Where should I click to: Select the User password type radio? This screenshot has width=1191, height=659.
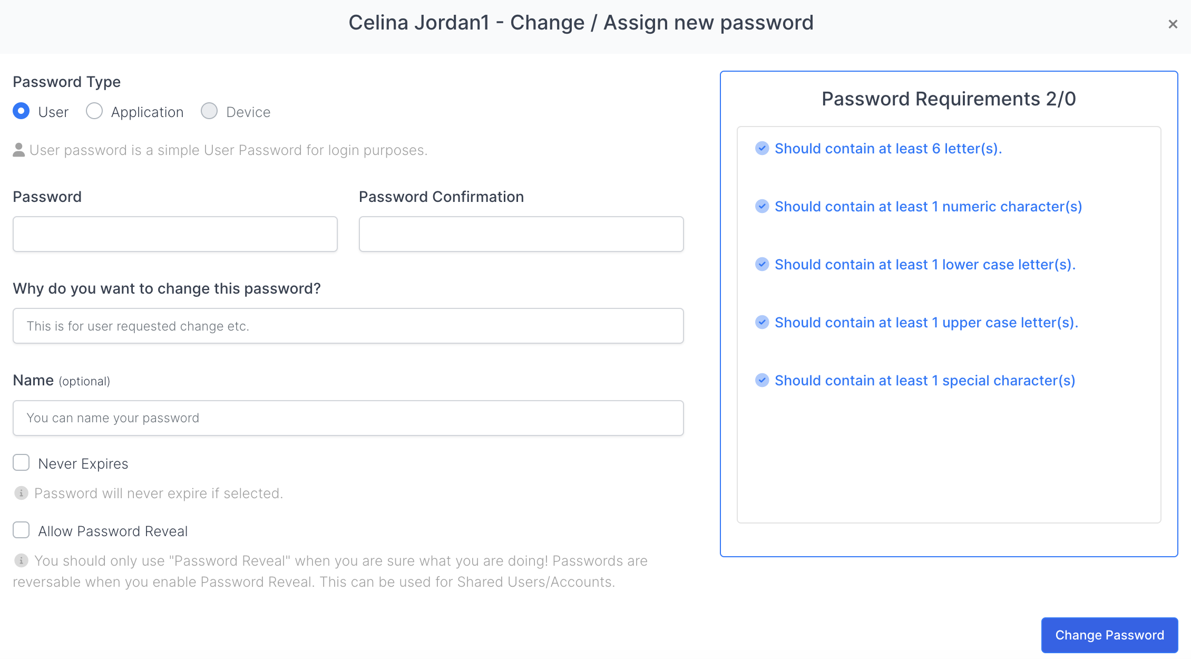point(21,111)
